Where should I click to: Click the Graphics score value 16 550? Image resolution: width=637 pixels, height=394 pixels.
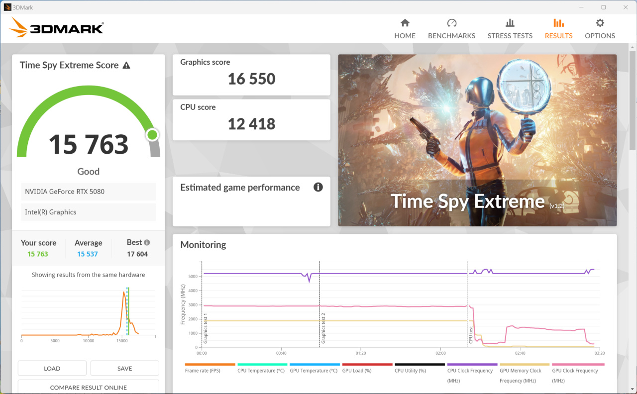click(251, 79)
